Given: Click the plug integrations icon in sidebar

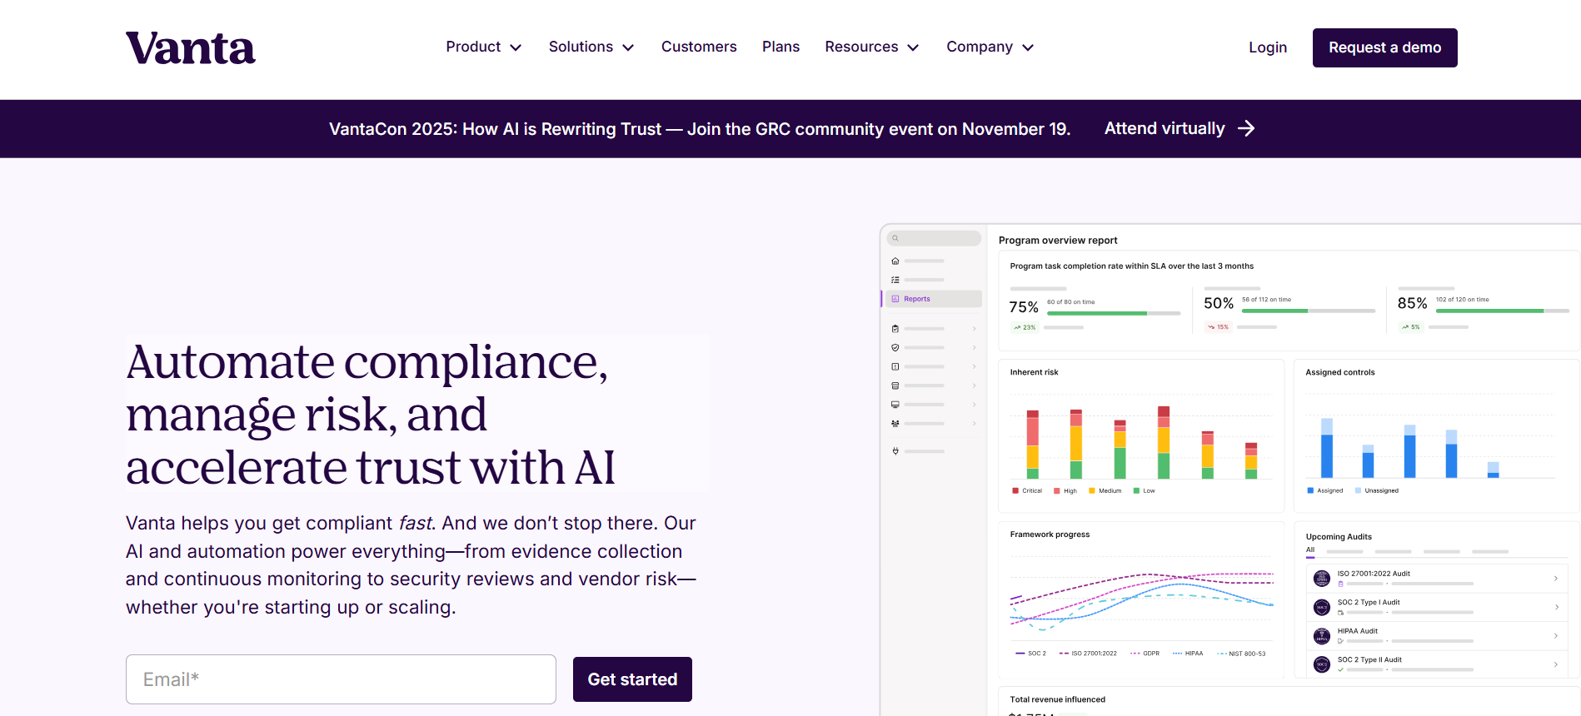Looking at the screenshot, I should click(x=895, y=451).
